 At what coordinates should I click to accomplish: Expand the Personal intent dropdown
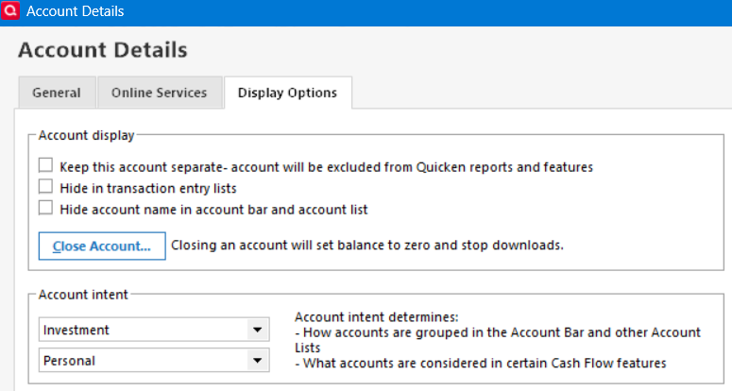point(154,360)
